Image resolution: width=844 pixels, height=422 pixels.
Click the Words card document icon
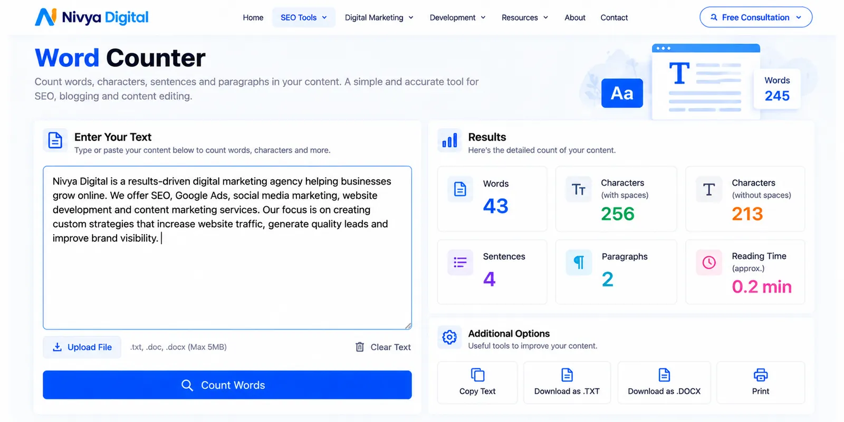click(x=460, y=189)
